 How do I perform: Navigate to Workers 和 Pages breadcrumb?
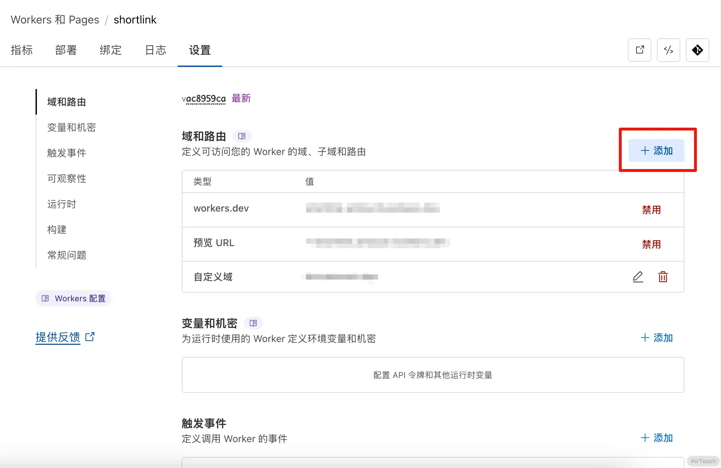point(55,20)
